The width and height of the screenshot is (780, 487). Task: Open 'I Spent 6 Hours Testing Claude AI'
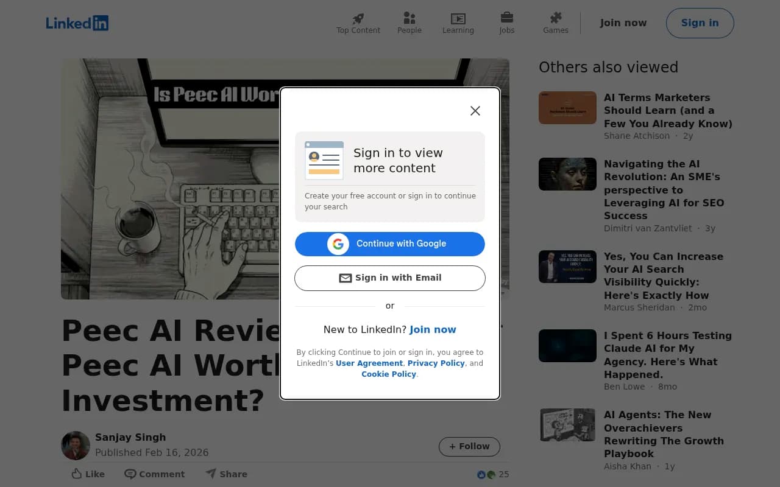pos(668,355)
